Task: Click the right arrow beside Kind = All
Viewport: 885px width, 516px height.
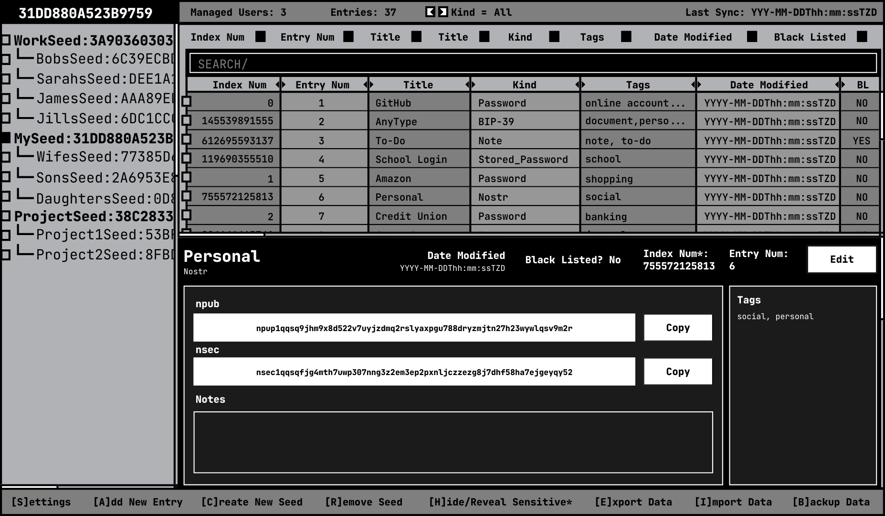Action: coord(443,12)
